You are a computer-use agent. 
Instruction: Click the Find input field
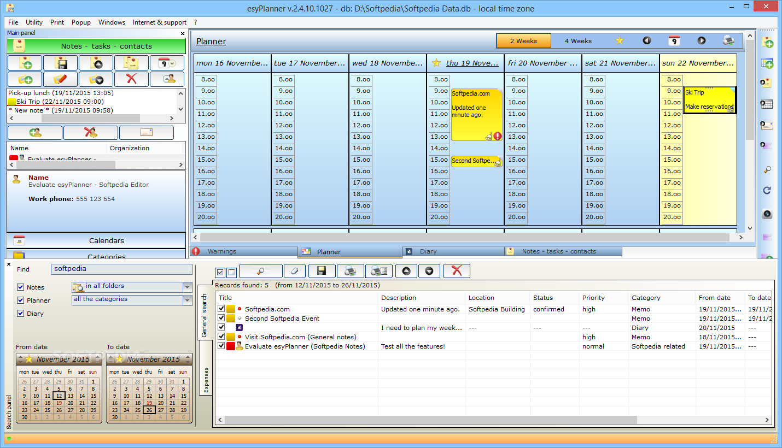(x=122, y=269)
